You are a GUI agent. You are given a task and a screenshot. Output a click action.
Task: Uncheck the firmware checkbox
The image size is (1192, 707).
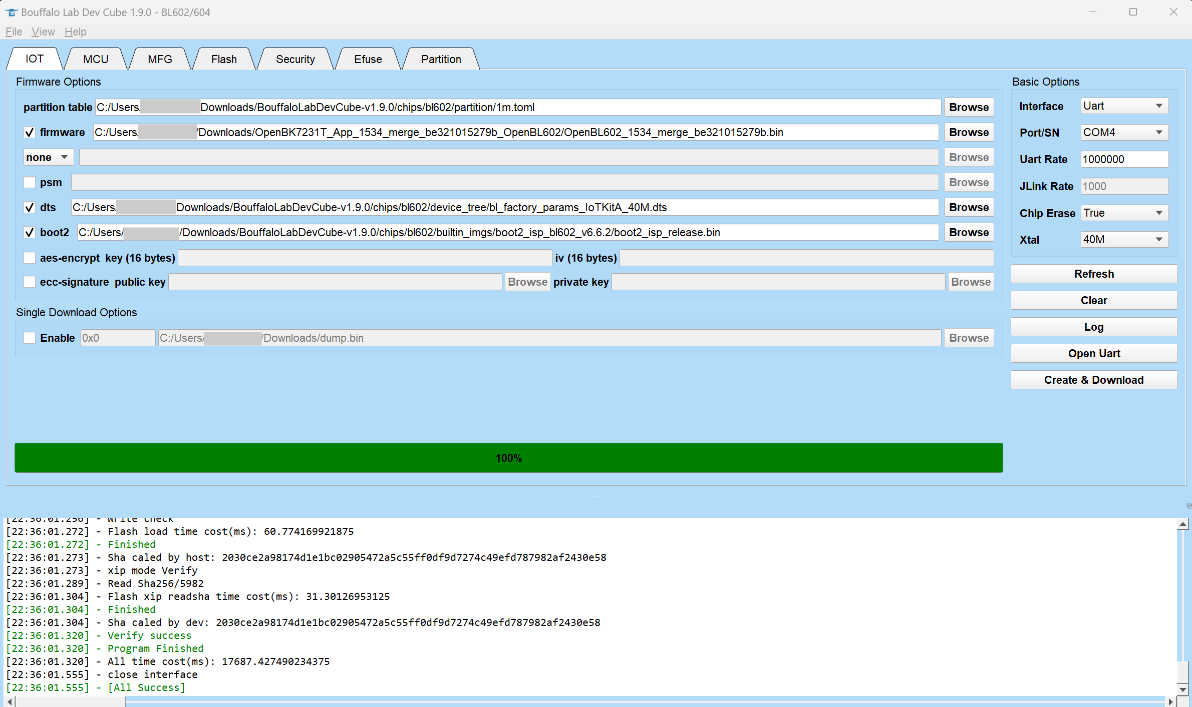tap(30, 133)
